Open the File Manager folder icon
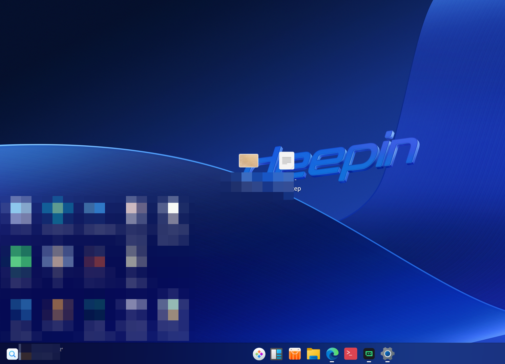The image size is (505, 364). [x=313, y=354]
